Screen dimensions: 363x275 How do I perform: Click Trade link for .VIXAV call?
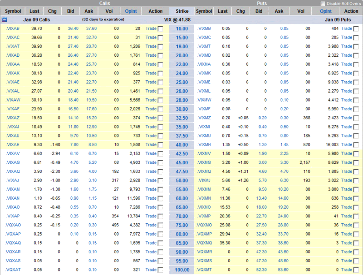(x=151, y=153)
